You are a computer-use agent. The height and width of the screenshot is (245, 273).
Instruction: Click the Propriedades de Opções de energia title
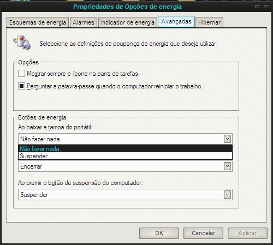coord(127,7)
